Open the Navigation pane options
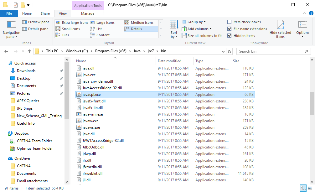This screenshot has width=315, height=192. (x=11, y=30)
